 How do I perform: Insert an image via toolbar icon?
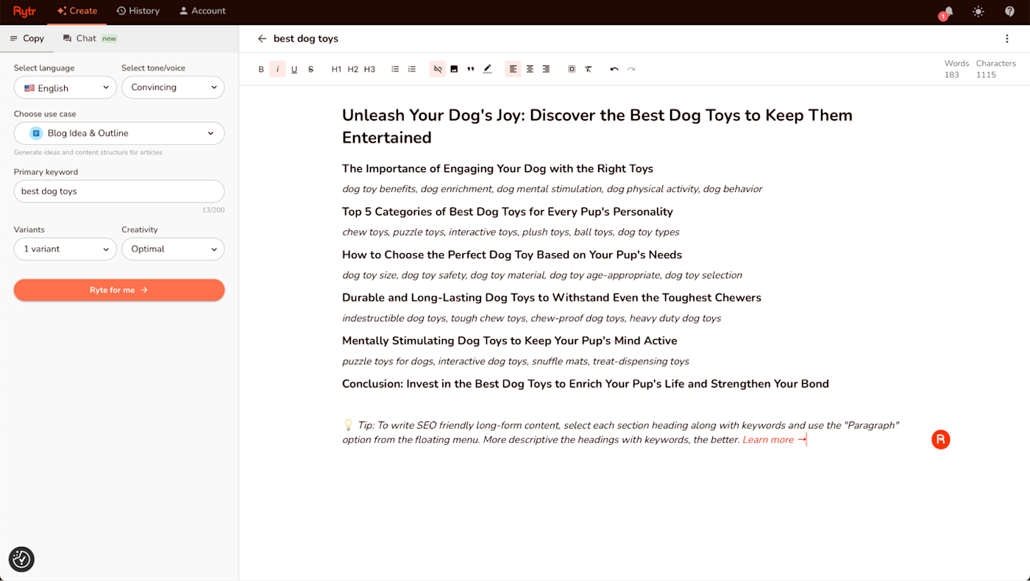[x=454, y=69]
